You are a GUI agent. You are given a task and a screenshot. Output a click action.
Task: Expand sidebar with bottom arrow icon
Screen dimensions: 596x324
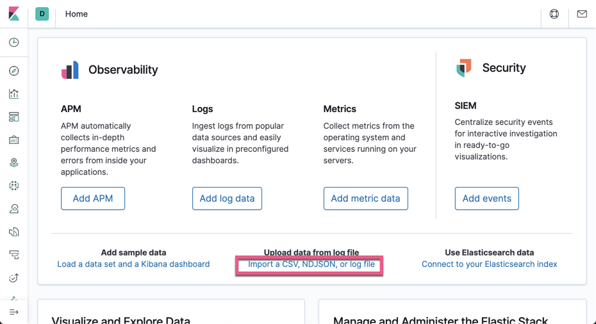coord(13,312)
